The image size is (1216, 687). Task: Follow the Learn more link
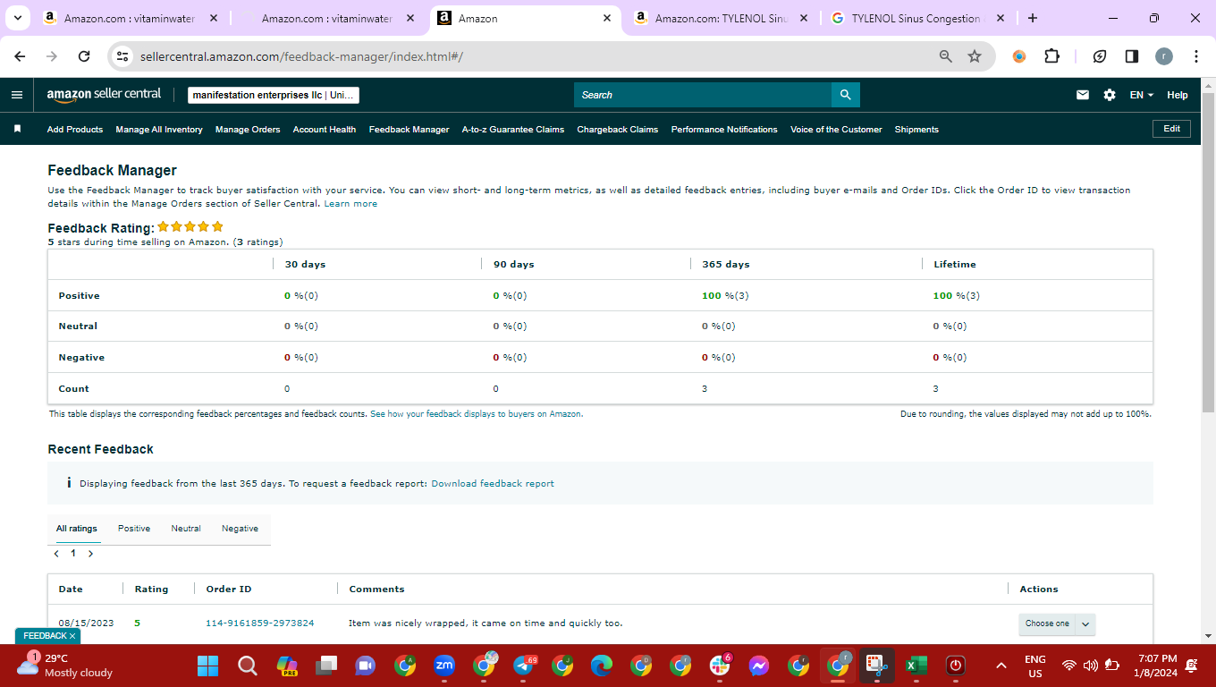click(x=350, y=204)
